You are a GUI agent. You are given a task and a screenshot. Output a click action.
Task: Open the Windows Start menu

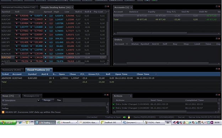click(8, 122)
